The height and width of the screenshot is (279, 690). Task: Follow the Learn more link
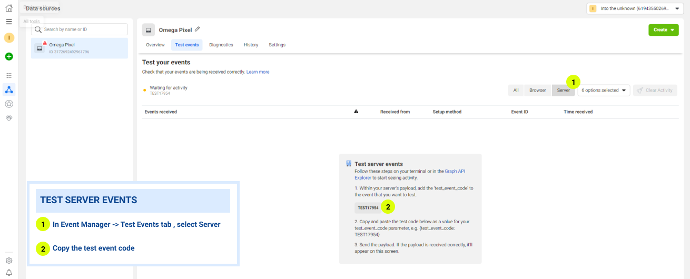pos(258,72)
